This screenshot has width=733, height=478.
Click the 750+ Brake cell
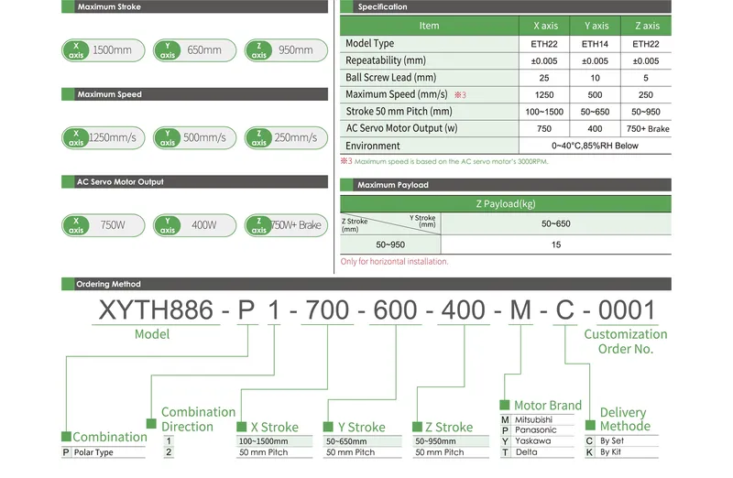coord(648,129)
